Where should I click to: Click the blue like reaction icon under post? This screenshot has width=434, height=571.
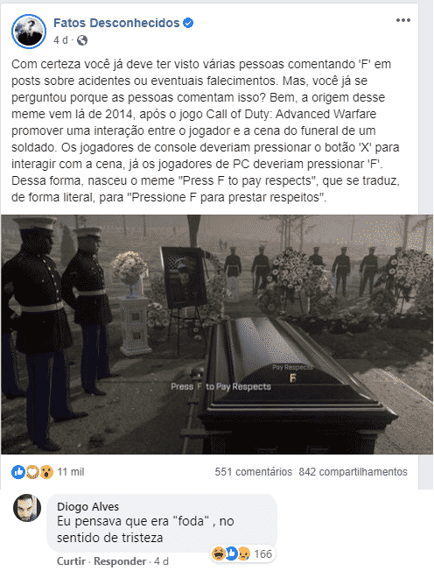click(17, 472)
